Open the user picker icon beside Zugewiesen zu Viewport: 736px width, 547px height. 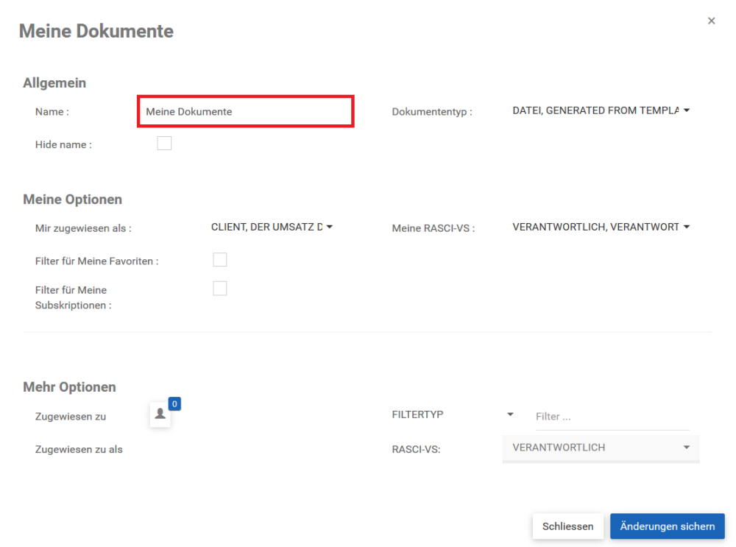tap(160, 414)
